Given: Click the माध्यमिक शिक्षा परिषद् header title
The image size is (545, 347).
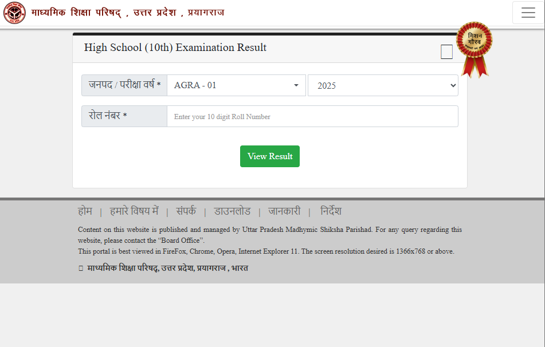Looking at the screenshot, I should click(x=128, y=13).
